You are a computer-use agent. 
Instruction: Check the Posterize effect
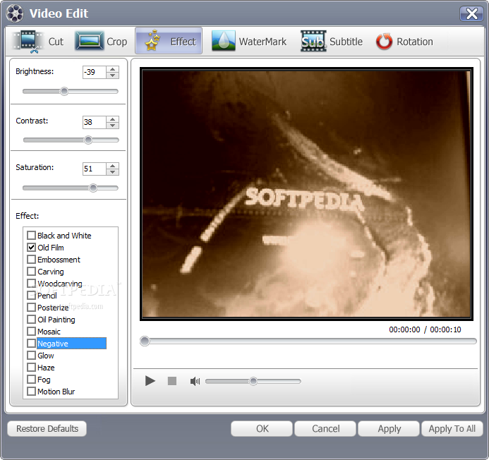[x=31, y=307]
